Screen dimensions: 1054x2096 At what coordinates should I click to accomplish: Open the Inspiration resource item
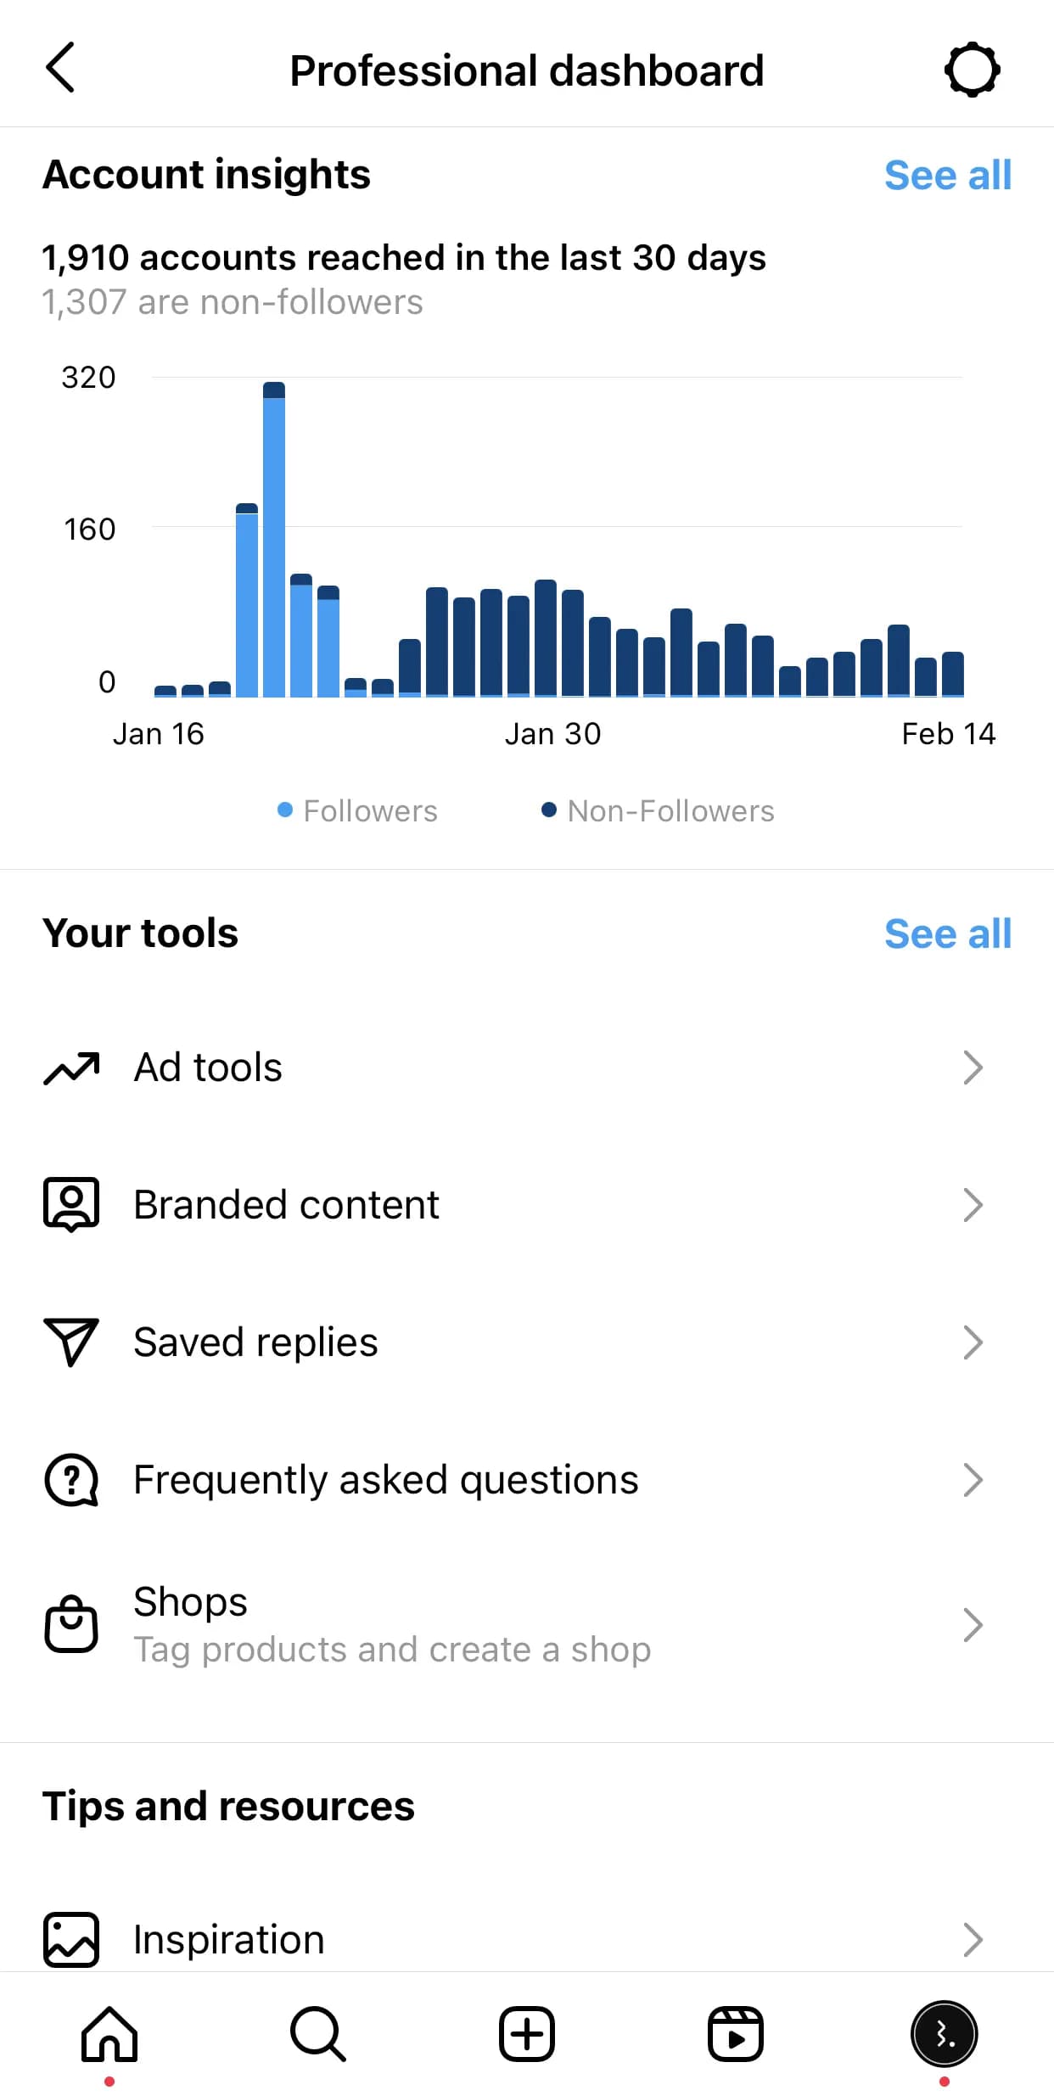(x=229, y=1940)
